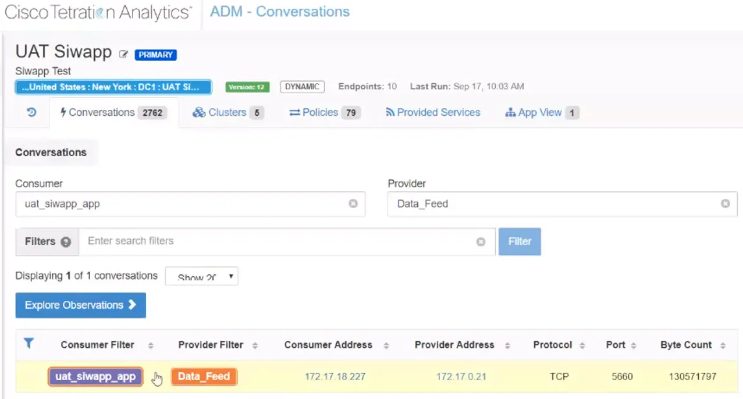This screenshot has width=743, height=399.
Task: Click the Endpoints: 10 text
Action: coord(368,87)
